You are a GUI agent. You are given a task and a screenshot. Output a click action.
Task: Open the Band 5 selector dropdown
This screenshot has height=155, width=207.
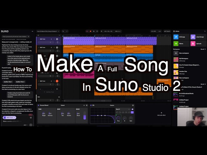[123, 109]
